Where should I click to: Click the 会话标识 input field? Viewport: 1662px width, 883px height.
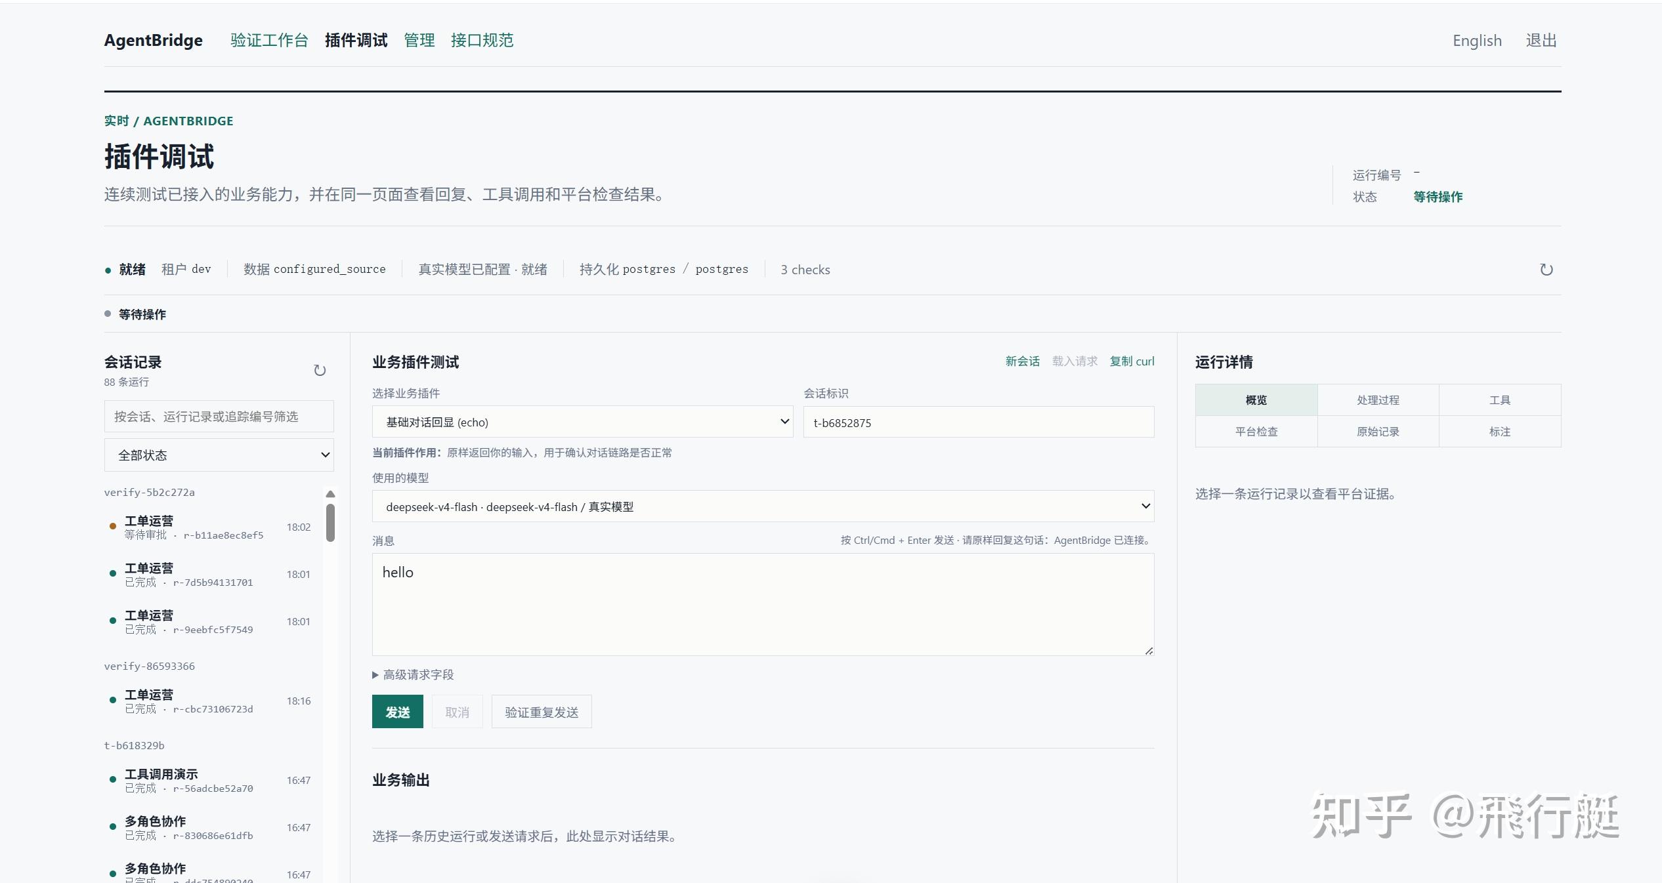tap(979, 422)
